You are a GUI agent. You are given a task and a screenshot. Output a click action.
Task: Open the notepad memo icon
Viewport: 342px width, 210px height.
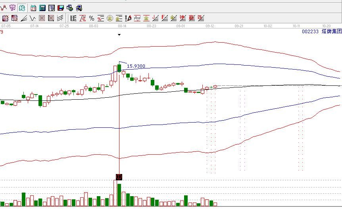pyautogui.click(x=52, y=8)
